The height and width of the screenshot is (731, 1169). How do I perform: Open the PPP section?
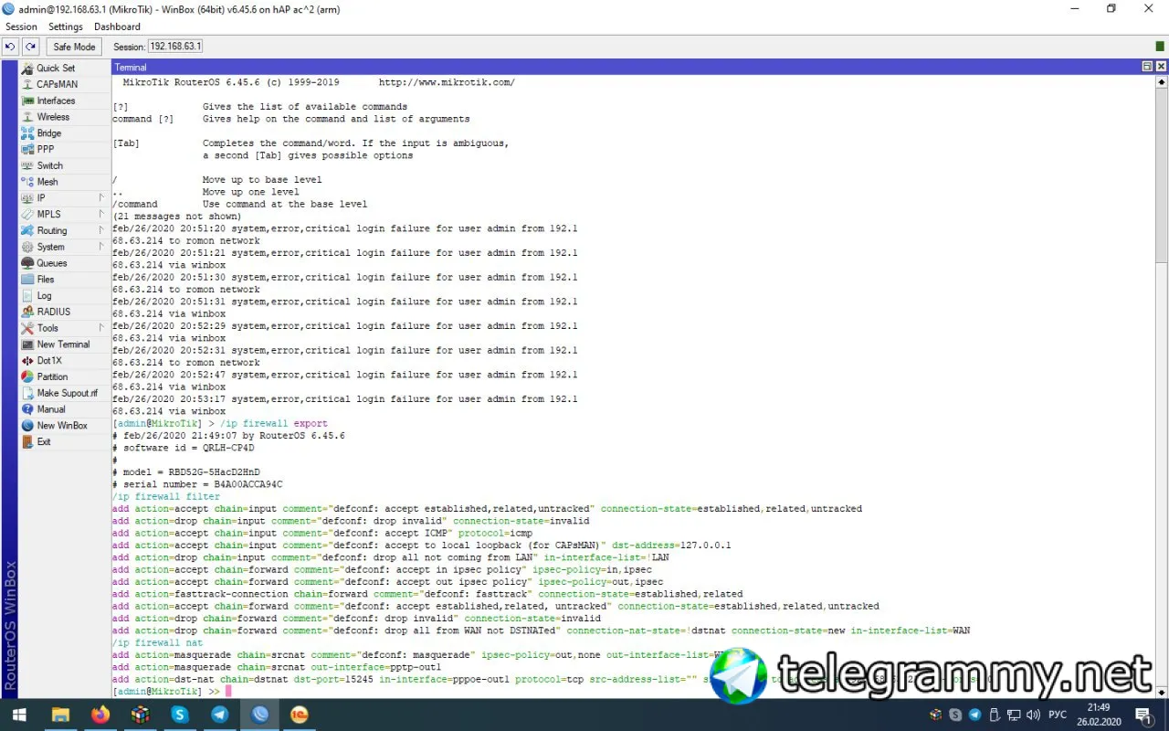point(46,150)
